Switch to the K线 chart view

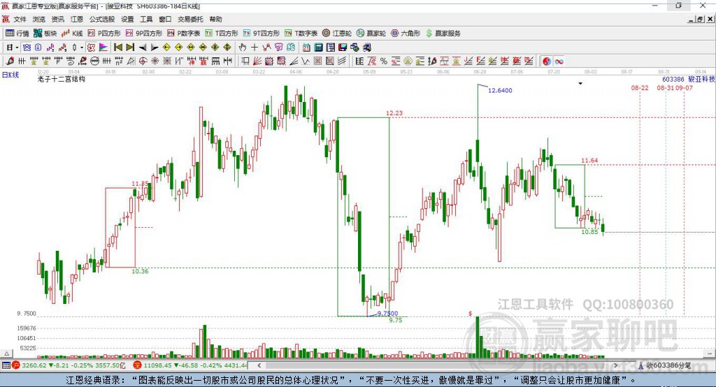[72, 34]
